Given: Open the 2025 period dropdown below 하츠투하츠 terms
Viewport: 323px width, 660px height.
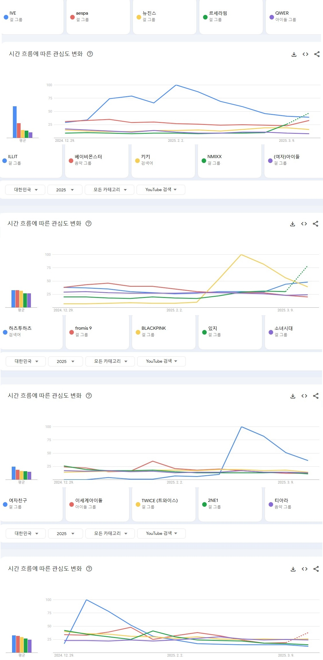Looking at the screenshot, I should [65, 361].
